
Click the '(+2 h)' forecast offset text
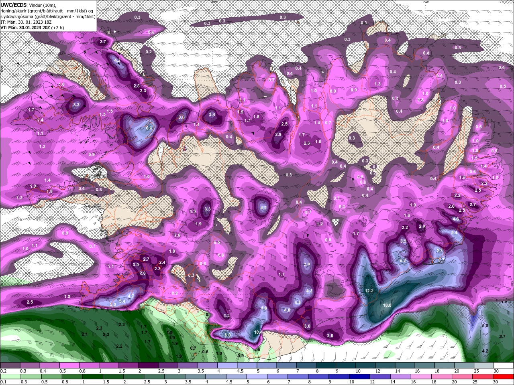click(58, 28)
